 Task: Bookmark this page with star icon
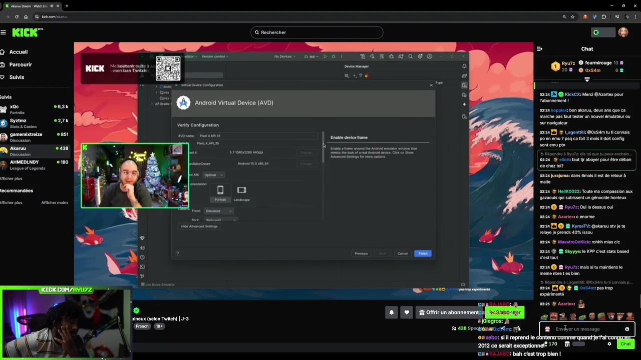coord(572,16)
